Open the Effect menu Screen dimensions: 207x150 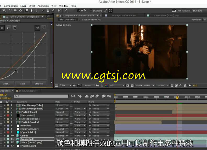[32, 6]
